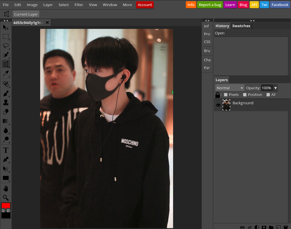Select the Crop tool in the toolbox
This screenshot has height=229, width=291.
[6, 64]
